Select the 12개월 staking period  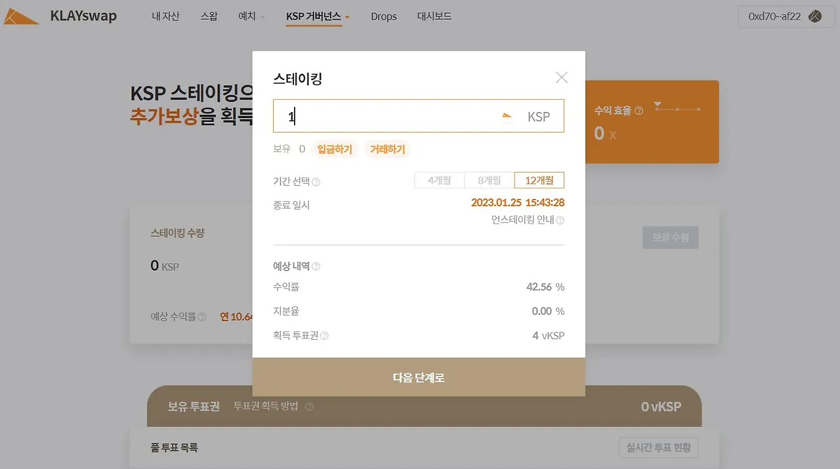tap(539, 180)
